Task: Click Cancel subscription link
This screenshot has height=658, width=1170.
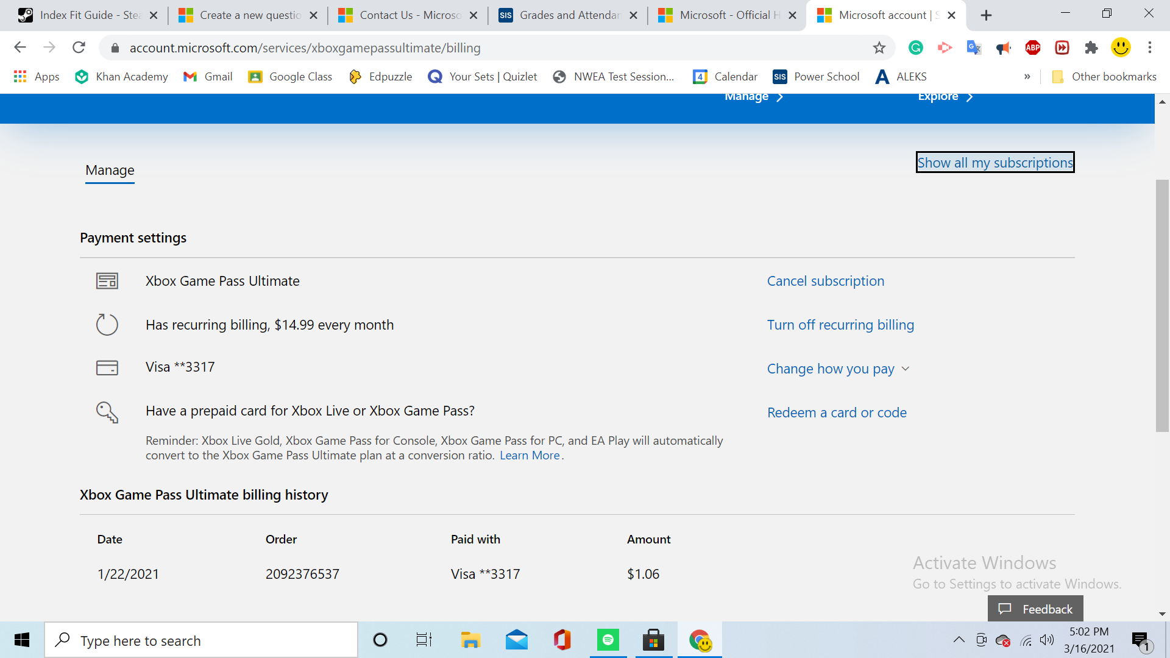Action: pos(825,281)
